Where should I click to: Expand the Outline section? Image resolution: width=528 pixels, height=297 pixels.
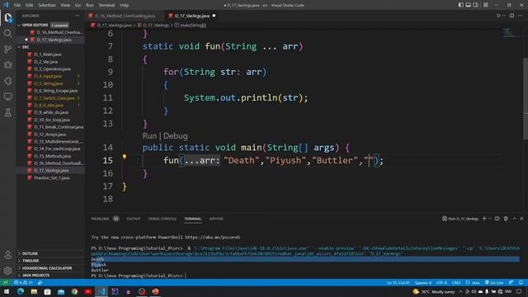click(x=30, y=253)
